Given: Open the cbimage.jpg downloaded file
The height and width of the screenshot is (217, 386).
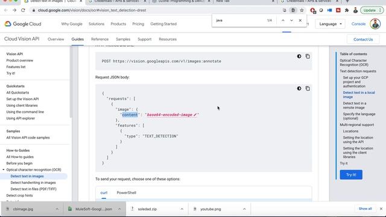Looking at the screenshot, I should pyautogui.click(x=23, y=209).
